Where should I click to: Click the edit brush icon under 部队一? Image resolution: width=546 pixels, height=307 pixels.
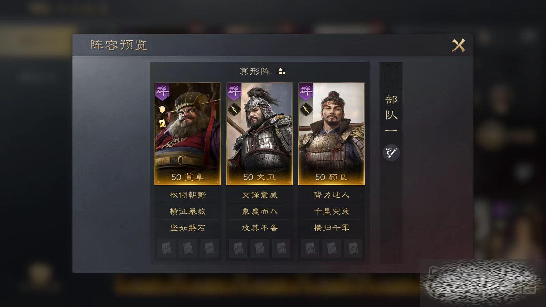[391, 152]
